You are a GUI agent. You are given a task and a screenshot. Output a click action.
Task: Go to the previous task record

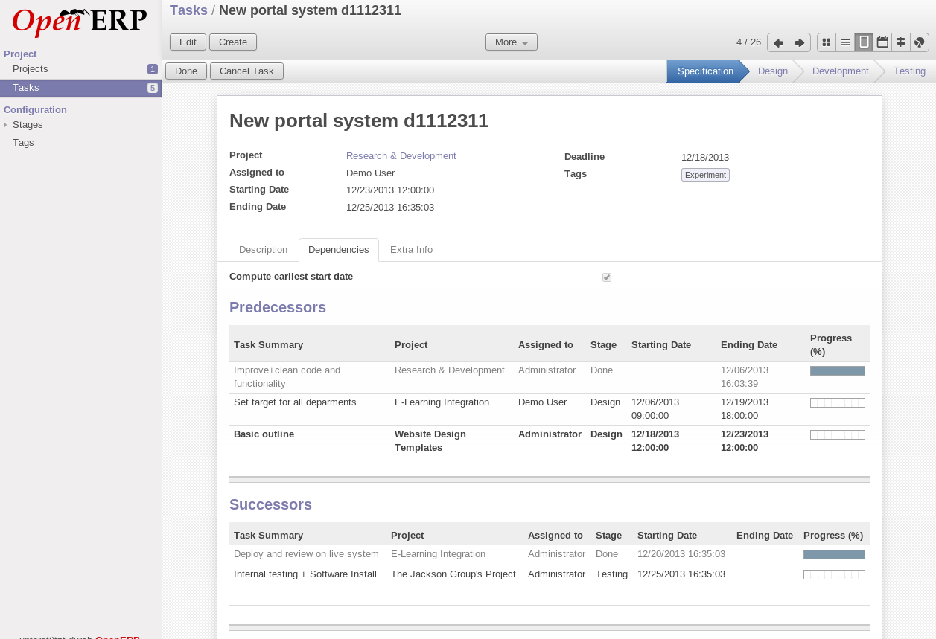click(x=778, y=42)
